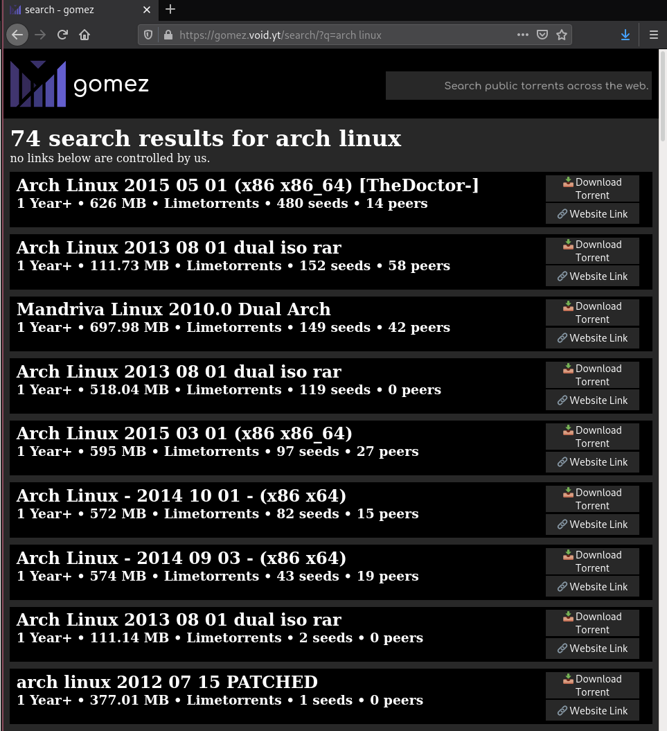Click the page vertical scrollbar
The height and width of the screenshot is (731, 667).
pyautogui.click(x=663, y=96)
